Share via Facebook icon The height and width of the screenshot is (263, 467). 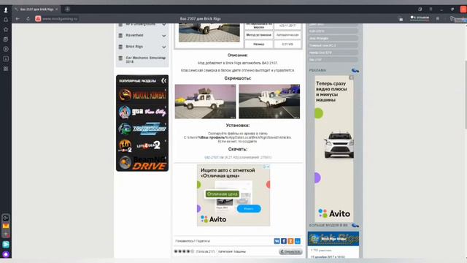284,241
